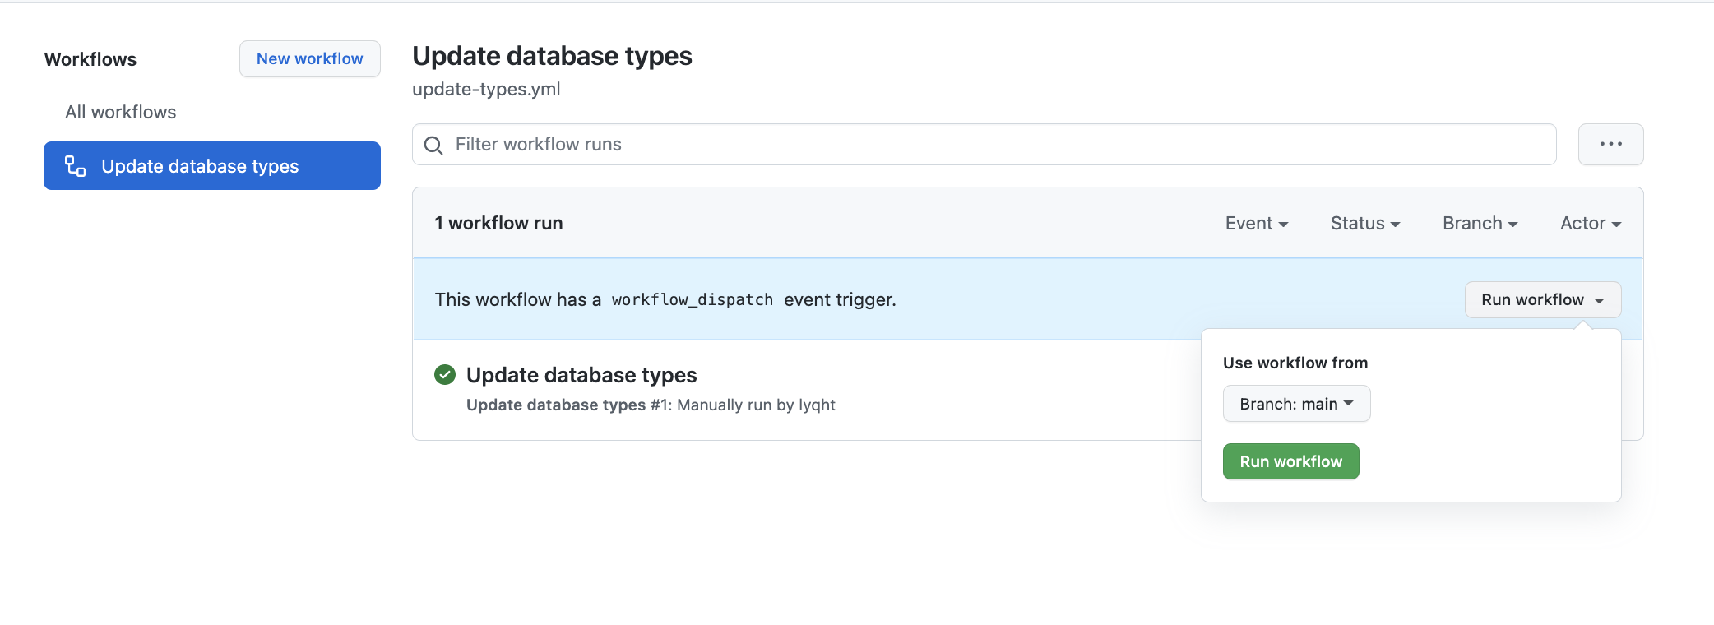Open the Actor filter dropdown
The image size is (1714, 625).
(x=1590, y=224)
